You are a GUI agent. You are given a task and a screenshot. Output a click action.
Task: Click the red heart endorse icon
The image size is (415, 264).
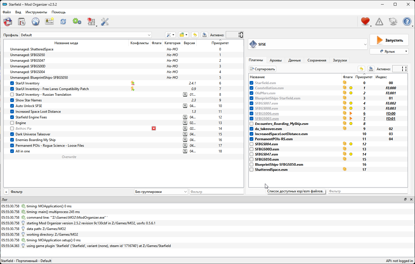(365, 22)
